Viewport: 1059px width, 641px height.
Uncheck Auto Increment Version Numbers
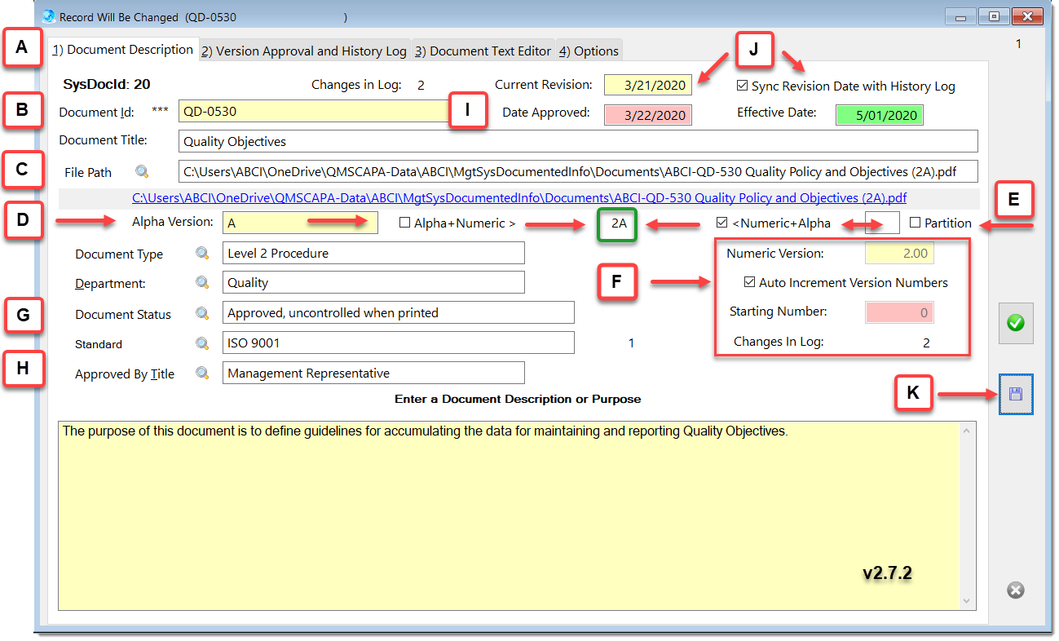[x=750, y=282]
